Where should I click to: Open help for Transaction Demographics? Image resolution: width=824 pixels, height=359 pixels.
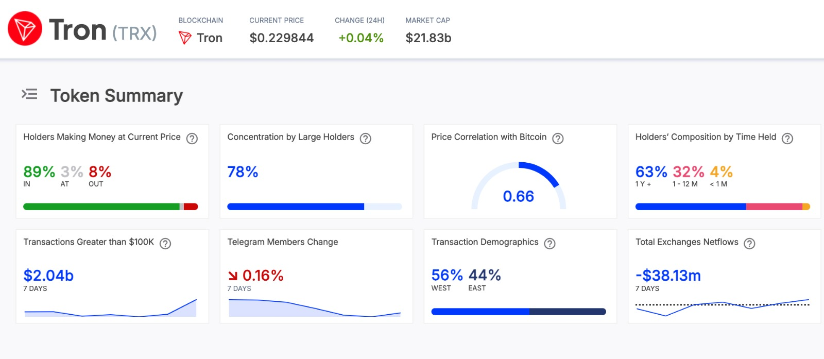550,244
